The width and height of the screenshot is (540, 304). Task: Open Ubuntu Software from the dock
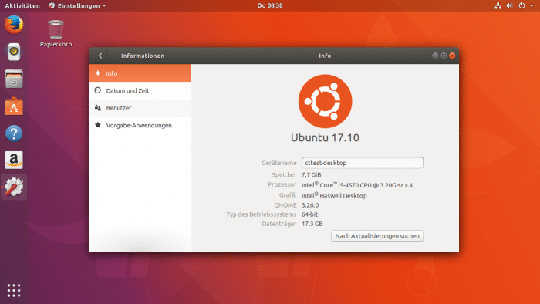(14, 106)
